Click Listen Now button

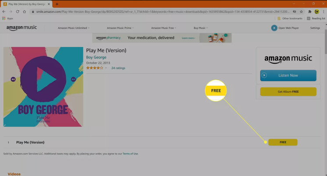(x=288, y=75)
